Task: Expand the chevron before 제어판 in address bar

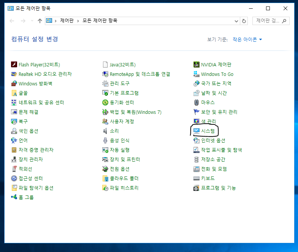Action: click(x=55, y=21)
